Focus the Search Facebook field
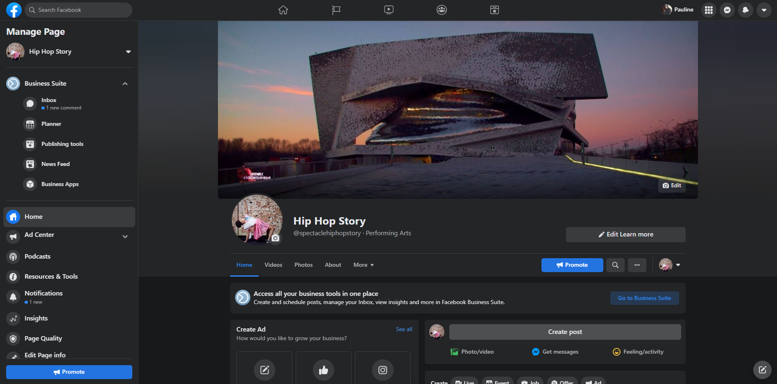This screenshot has width=777, height=384. tap(79, 10)
